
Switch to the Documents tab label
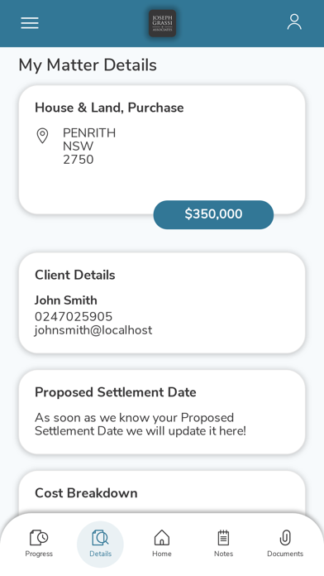(285, 554)
